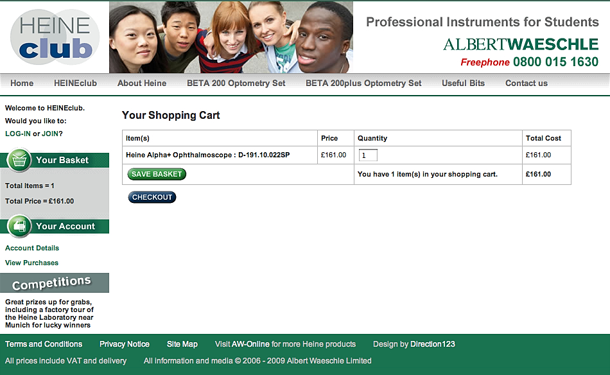Go to the HEINEclub menu page
This screenshot has height=375, width=610.
[x=75, y=83]
